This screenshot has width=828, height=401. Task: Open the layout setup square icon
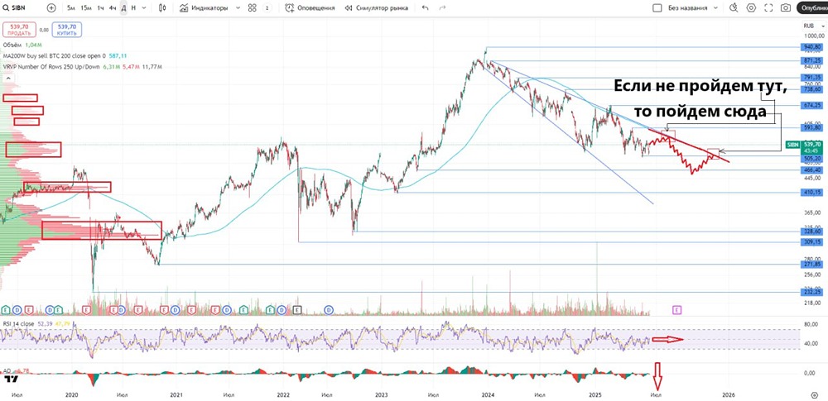[657, 8]
